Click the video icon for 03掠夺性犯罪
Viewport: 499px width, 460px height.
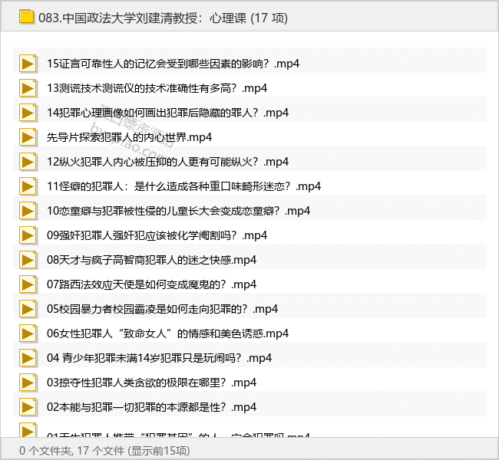[x=28, y=383]
